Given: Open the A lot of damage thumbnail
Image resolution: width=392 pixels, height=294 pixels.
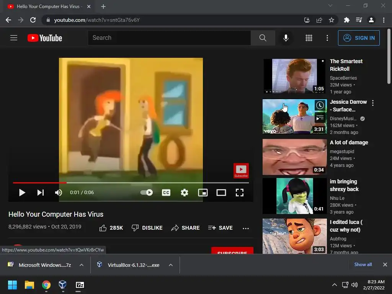Looking at the screenshot, I should click(294, 157).
